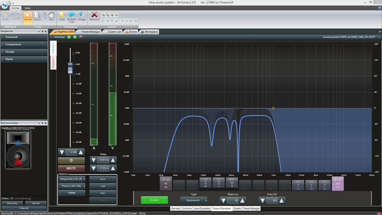The height and width of the screenshot is (215, 382).
Task: Add a Note decorator
Action: coord(62,17)
